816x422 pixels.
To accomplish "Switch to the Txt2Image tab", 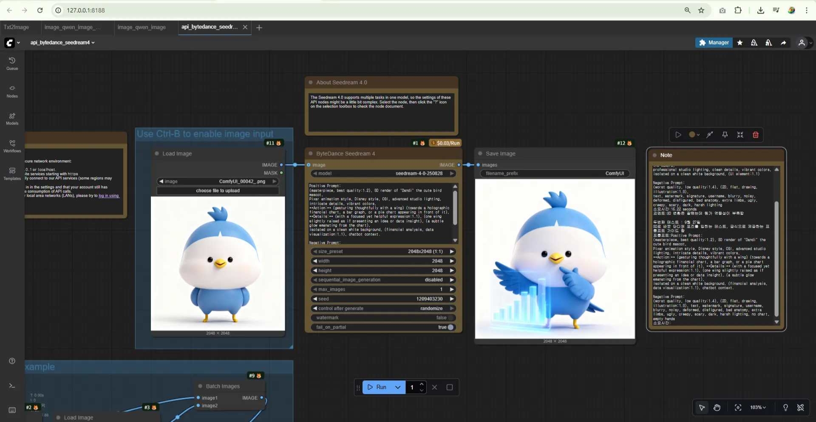I will point(17,27).
